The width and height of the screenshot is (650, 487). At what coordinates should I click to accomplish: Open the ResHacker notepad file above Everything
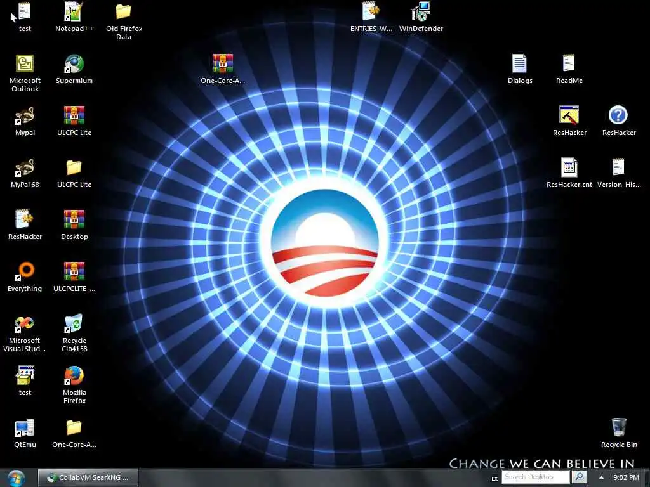25,219
